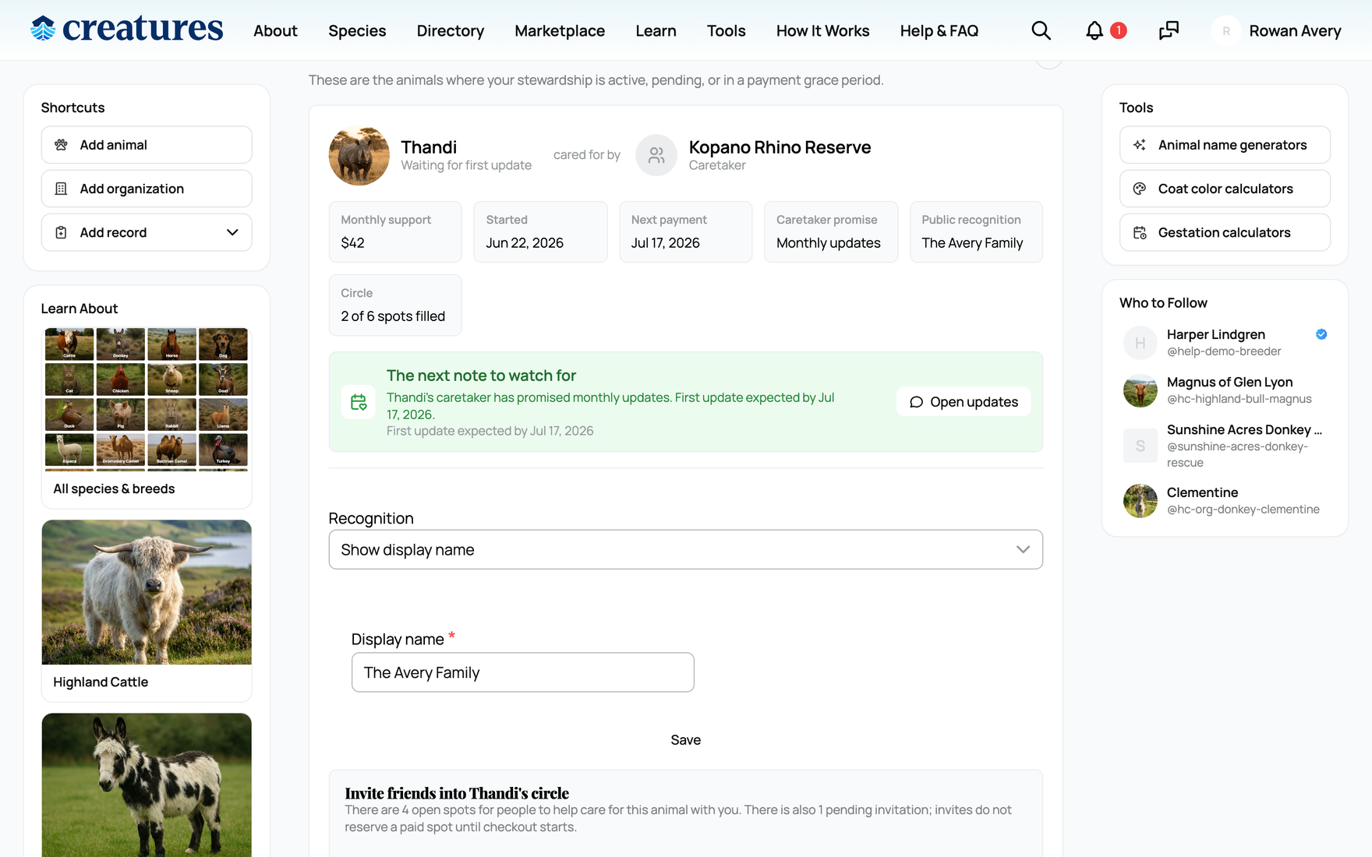
Task: Click the calendar-heart icon in green note
Action: coord(359,402)
